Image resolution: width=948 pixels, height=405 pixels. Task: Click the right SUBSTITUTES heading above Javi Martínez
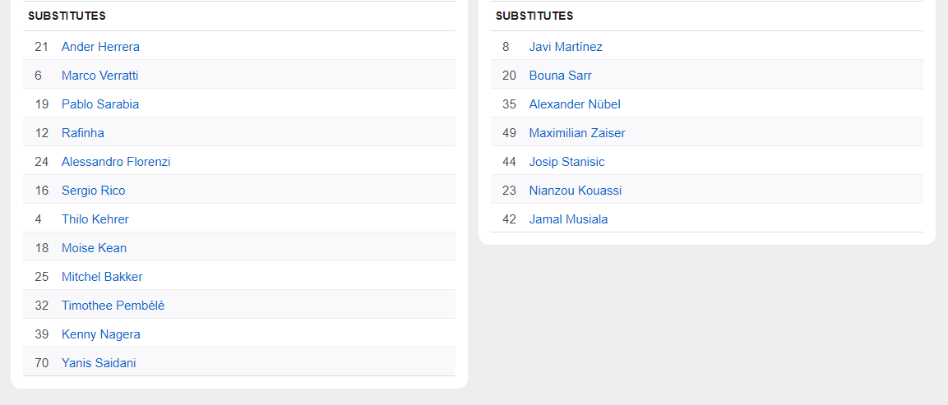click(534, 16)
